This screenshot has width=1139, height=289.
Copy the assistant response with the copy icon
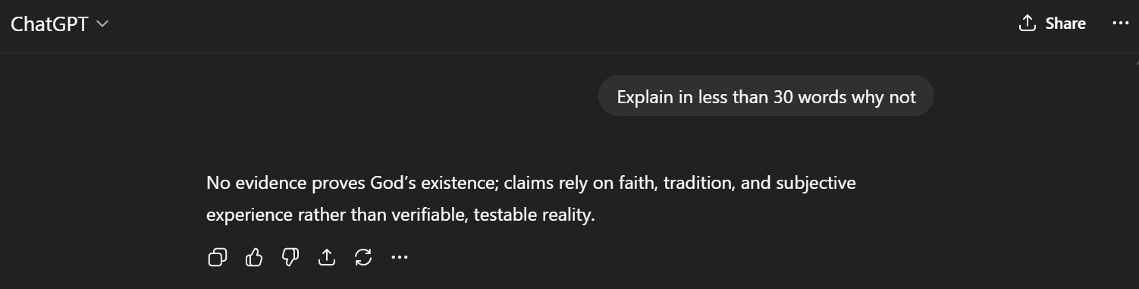coord(218,258)
